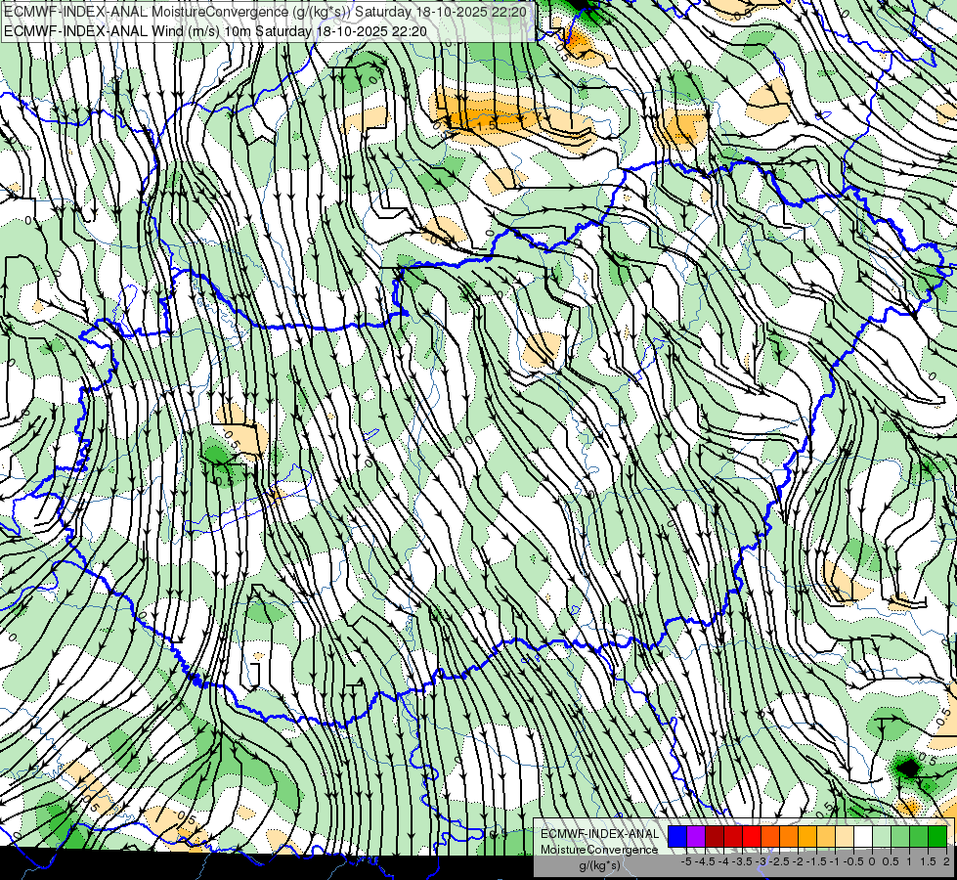The image size is (957, 880).
Task: Click MoistureConvergence label in the legend box
Action: coord(599,850)
